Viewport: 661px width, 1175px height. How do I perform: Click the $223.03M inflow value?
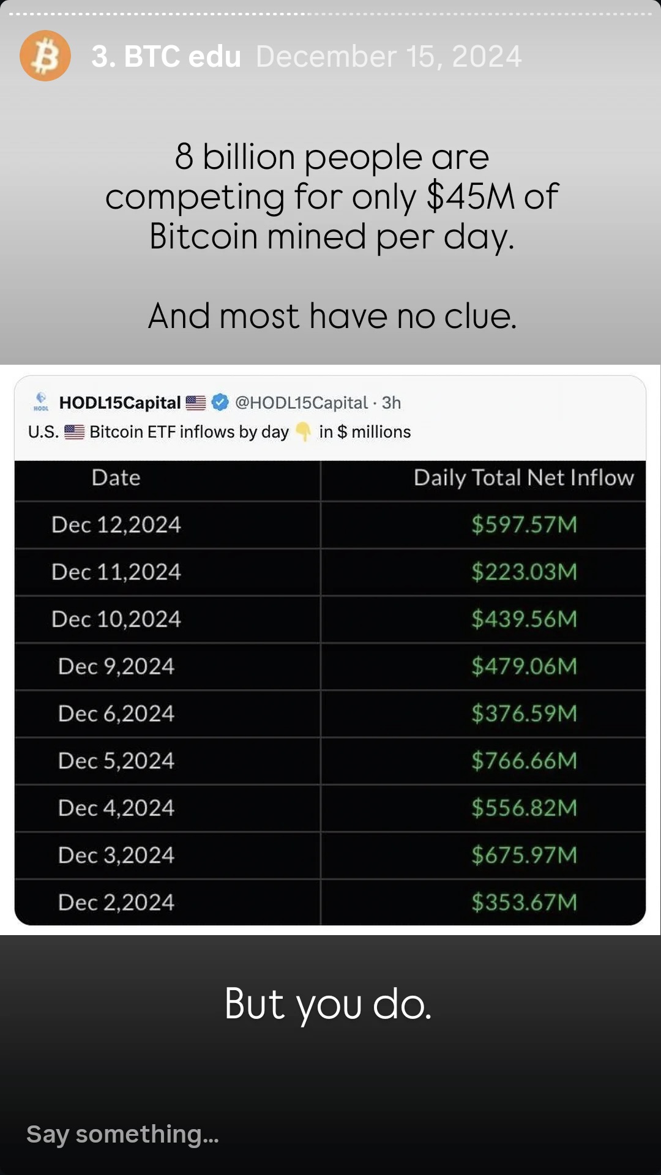point(524,572)
